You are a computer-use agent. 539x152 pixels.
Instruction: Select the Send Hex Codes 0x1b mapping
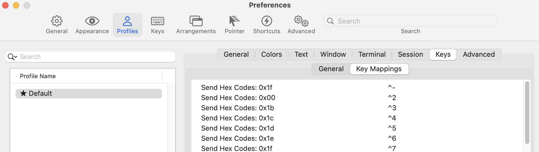pyautogui.click(x=357, y=108)
